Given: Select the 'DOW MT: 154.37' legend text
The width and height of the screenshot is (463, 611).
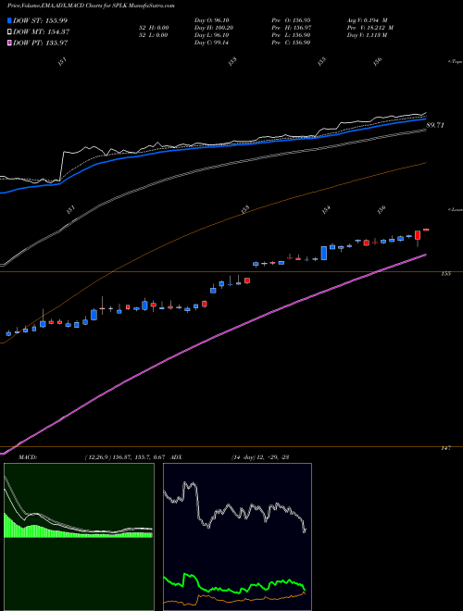Looking at the screenshot, I should (x=41, y=31).
